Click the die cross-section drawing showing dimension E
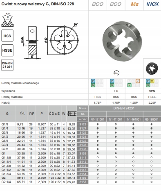The height and width of the screenshot is (191, 161). tap(32, 42)
